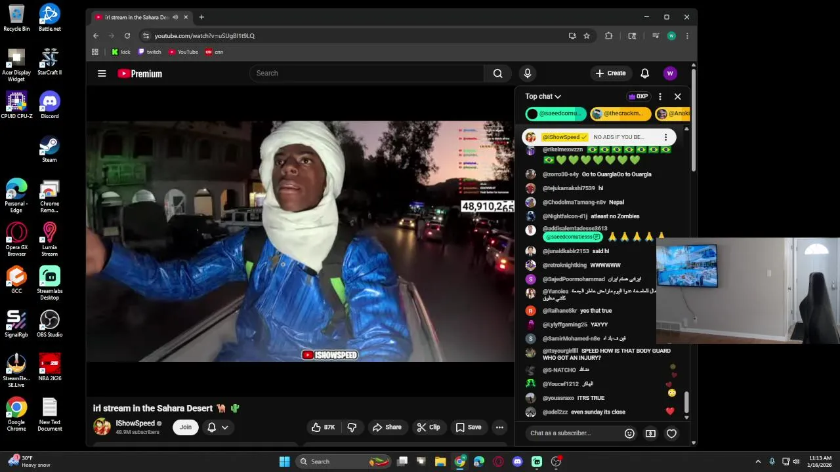Click the pinned @IShowSpeed message banner
The width and height of the screenshot is (840, 472).
[x=598, y=137]
